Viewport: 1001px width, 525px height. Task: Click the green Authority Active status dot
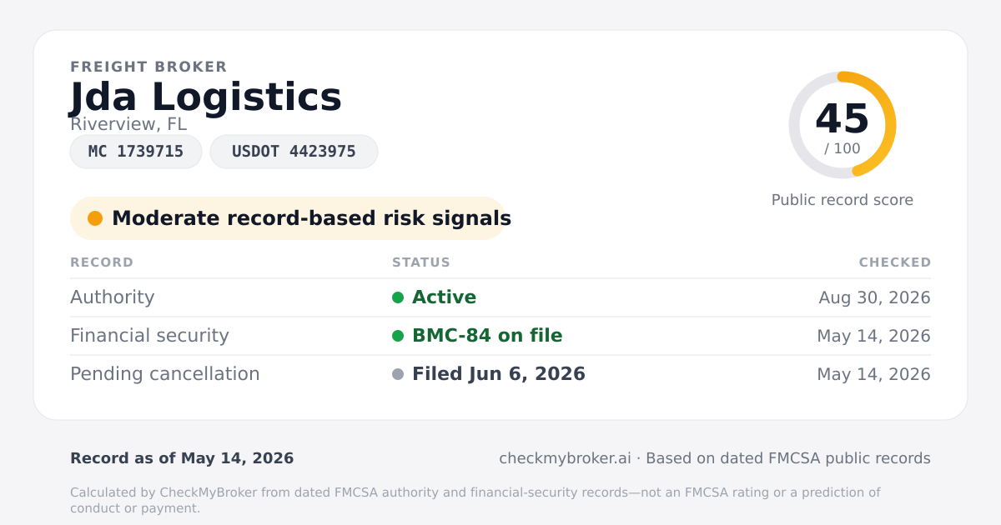398,297
